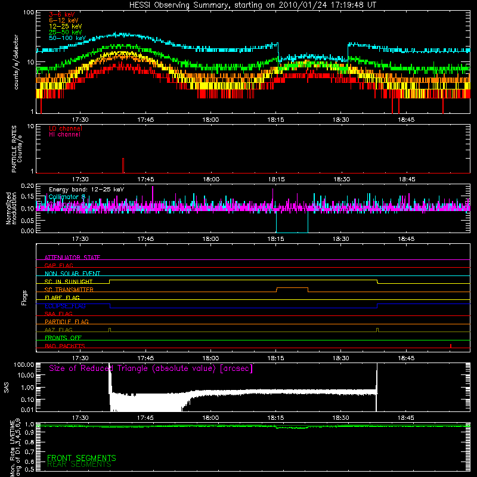
Task: Click the counts/s/detector axis title
Action: (x=16, y=62)
